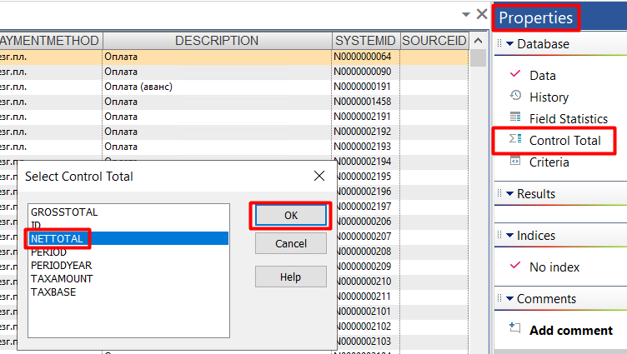This screenshot has width=627, height=354.
Task: Open Help in the dialog
Action: click(x=291, y=277)
